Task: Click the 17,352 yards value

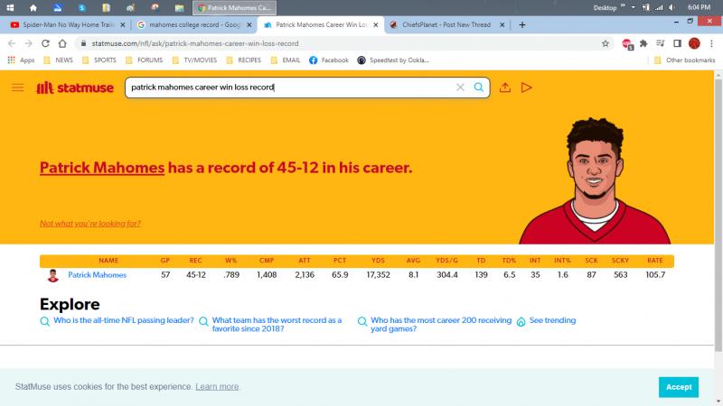Action: 378,275
